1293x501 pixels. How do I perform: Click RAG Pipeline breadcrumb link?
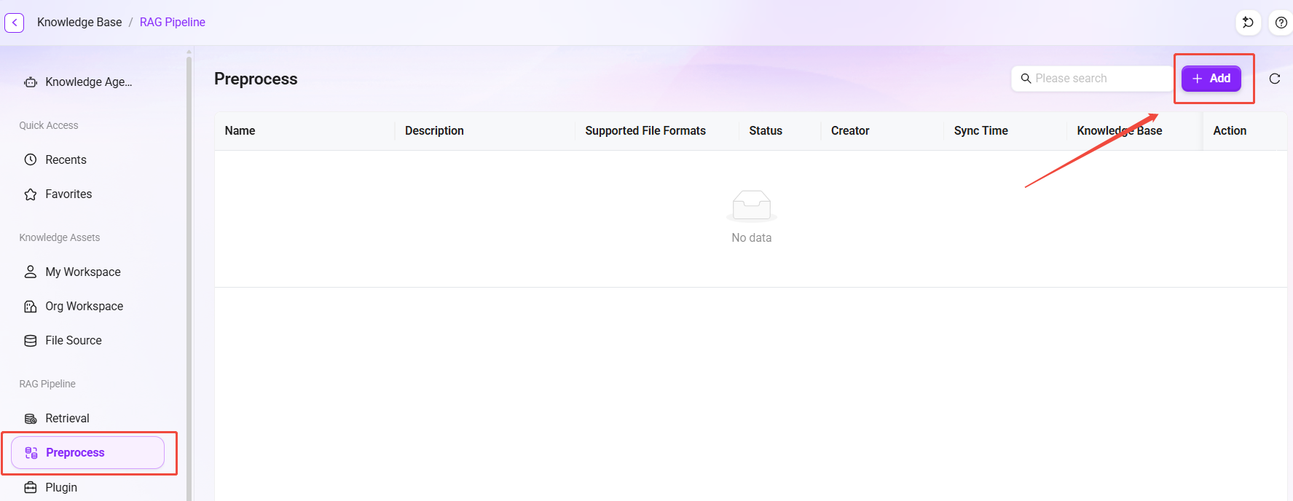(x=173, y=23)
